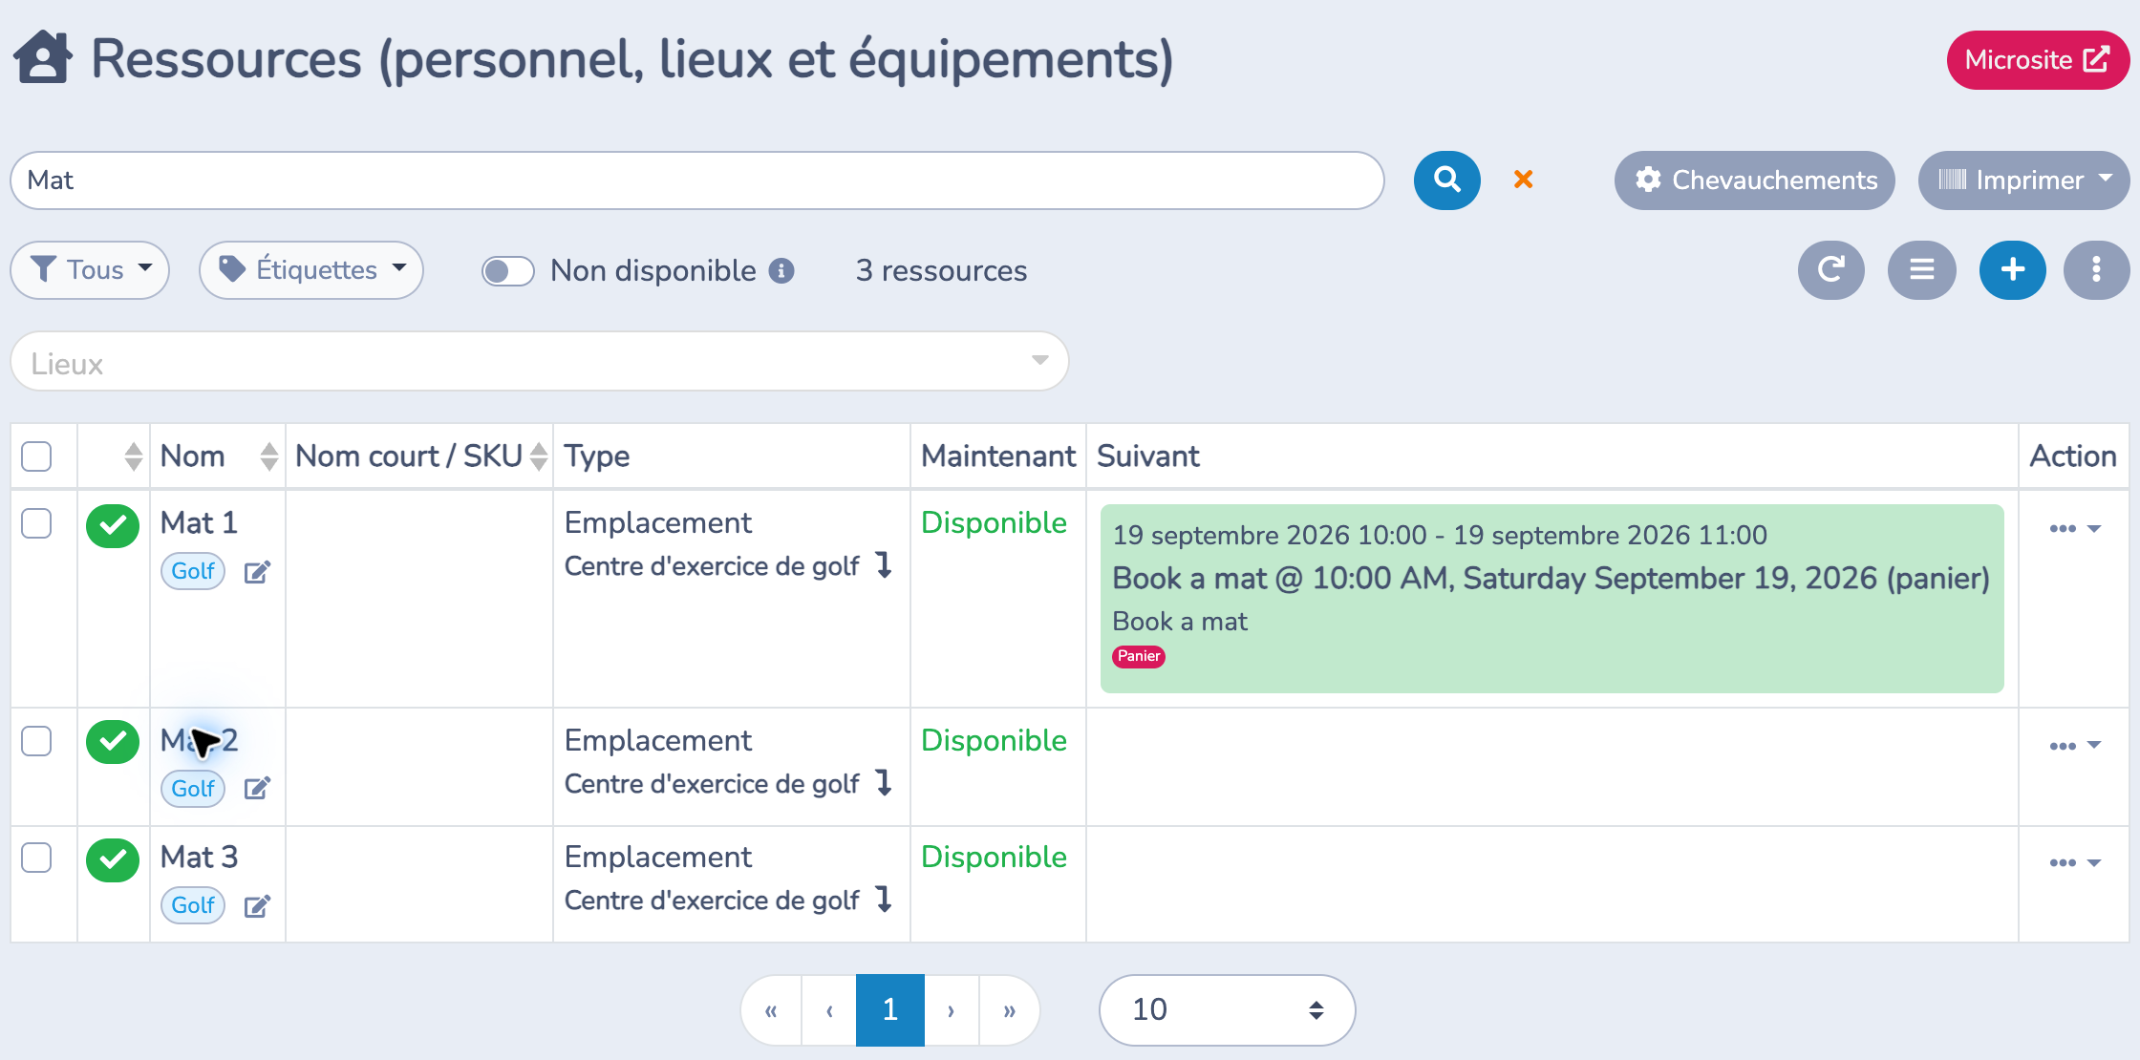Open the green Book a mat booking card
The image size is (2140, 1060).
[1551, 599]
